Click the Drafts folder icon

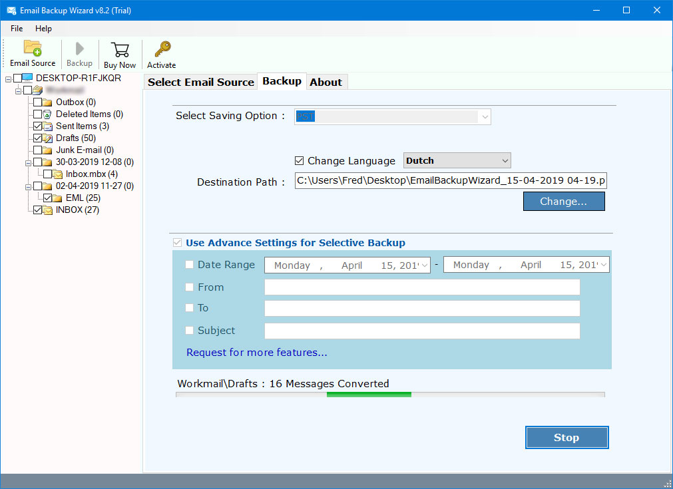[47, 138]
